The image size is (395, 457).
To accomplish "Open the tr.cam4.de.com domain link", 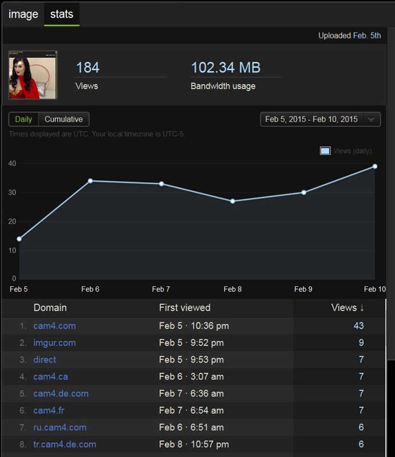I will [65, 444].
